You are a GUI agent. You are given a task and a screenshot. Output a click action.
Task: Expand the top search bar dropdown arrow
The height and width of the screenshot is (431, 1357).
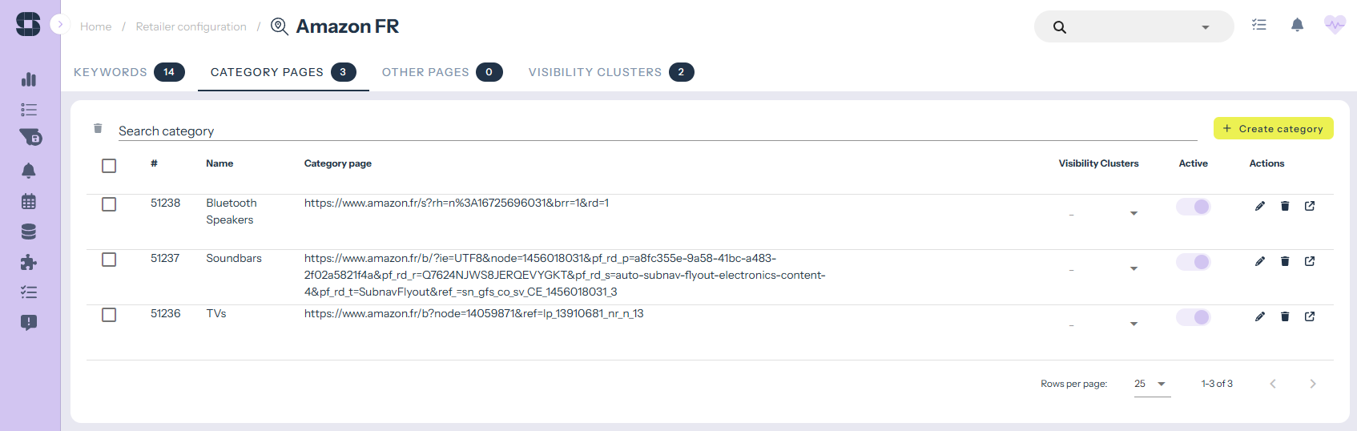[x=1205, y=27]
